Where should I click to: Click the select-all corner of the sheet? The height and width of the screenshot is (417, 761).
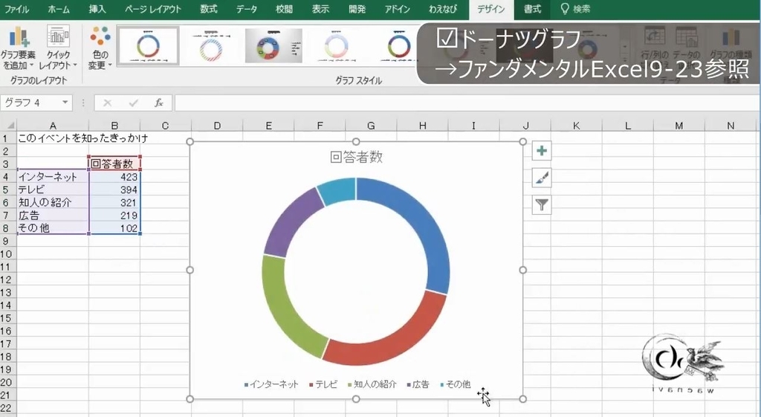click(8, 126)
